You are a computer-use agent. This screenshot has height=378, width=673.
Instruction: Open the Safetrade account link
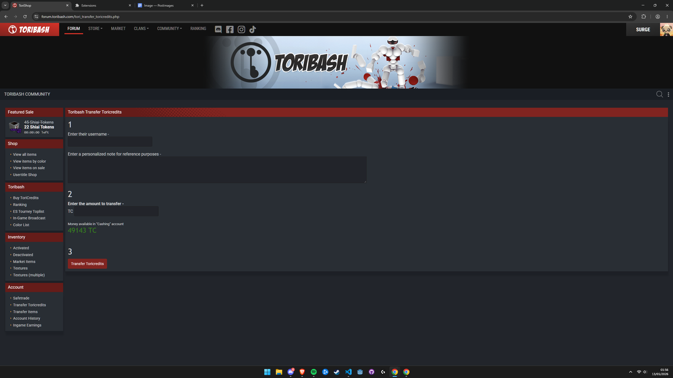[x=21, y=298]
